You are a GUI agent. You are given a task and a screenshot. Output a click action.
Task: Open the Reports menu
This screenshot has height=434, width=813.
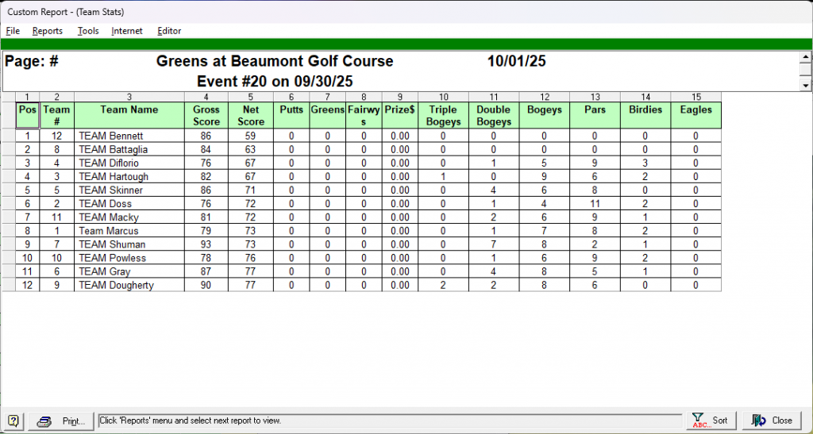tap(48, 31)
